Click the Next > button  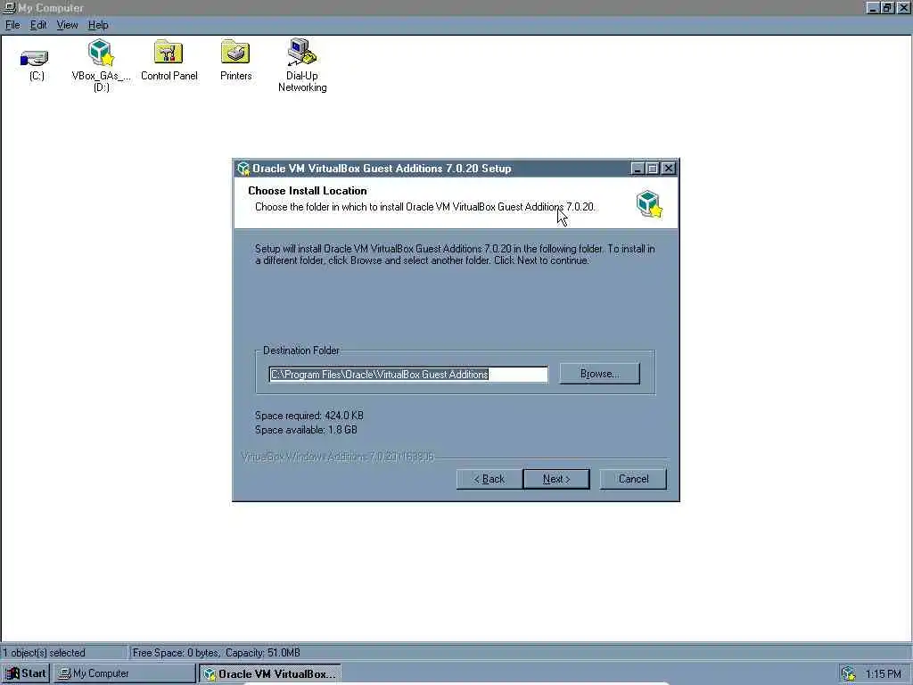click(556, 479)
